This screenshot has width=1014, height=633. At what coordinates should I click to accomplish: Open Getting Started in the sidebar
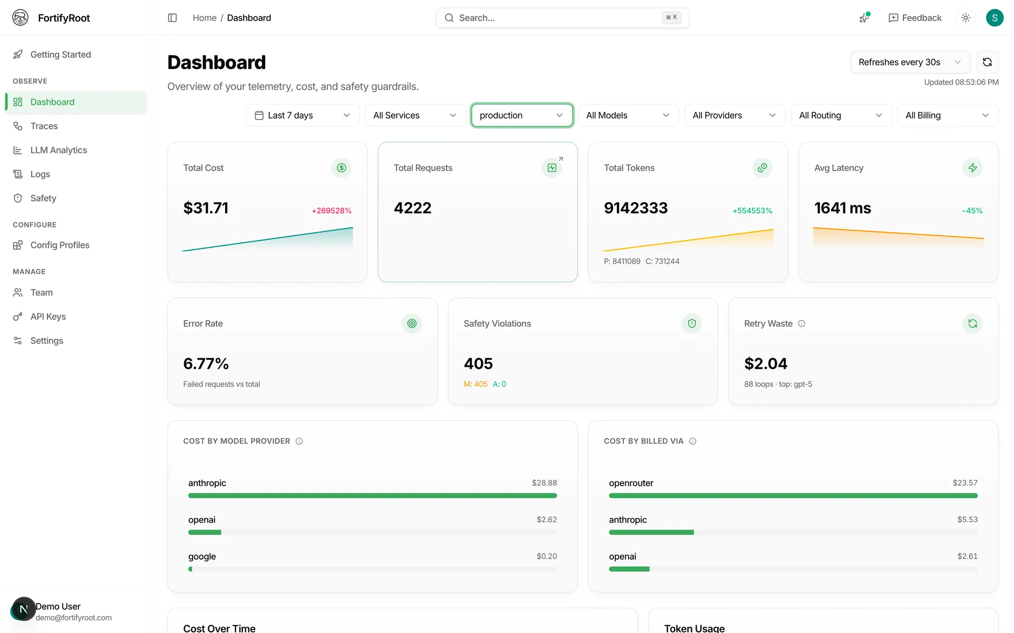[x=76, y=55]
